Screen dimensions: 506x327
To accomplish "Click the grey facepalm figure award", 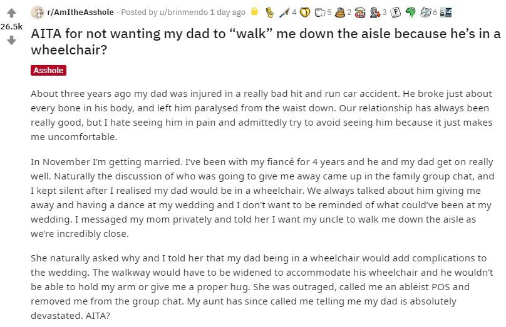I will tap(375, 13).
